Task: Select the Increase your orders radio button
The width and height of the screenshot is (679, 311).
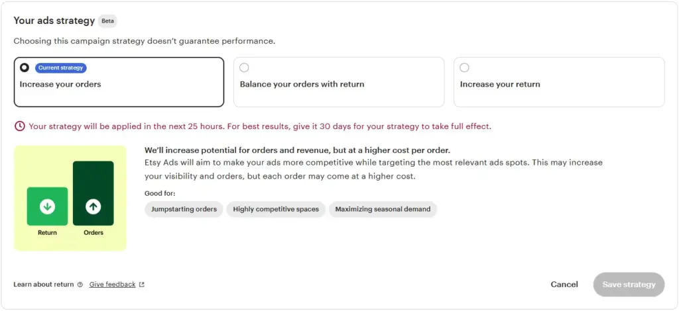Action: pyautogui.click(x=25, y=67)
